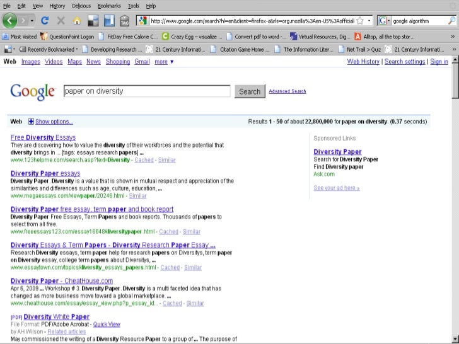This screenshot has width=459, height=344.
Task: Go back with the green Back arrow
Action: pos(10,20)
